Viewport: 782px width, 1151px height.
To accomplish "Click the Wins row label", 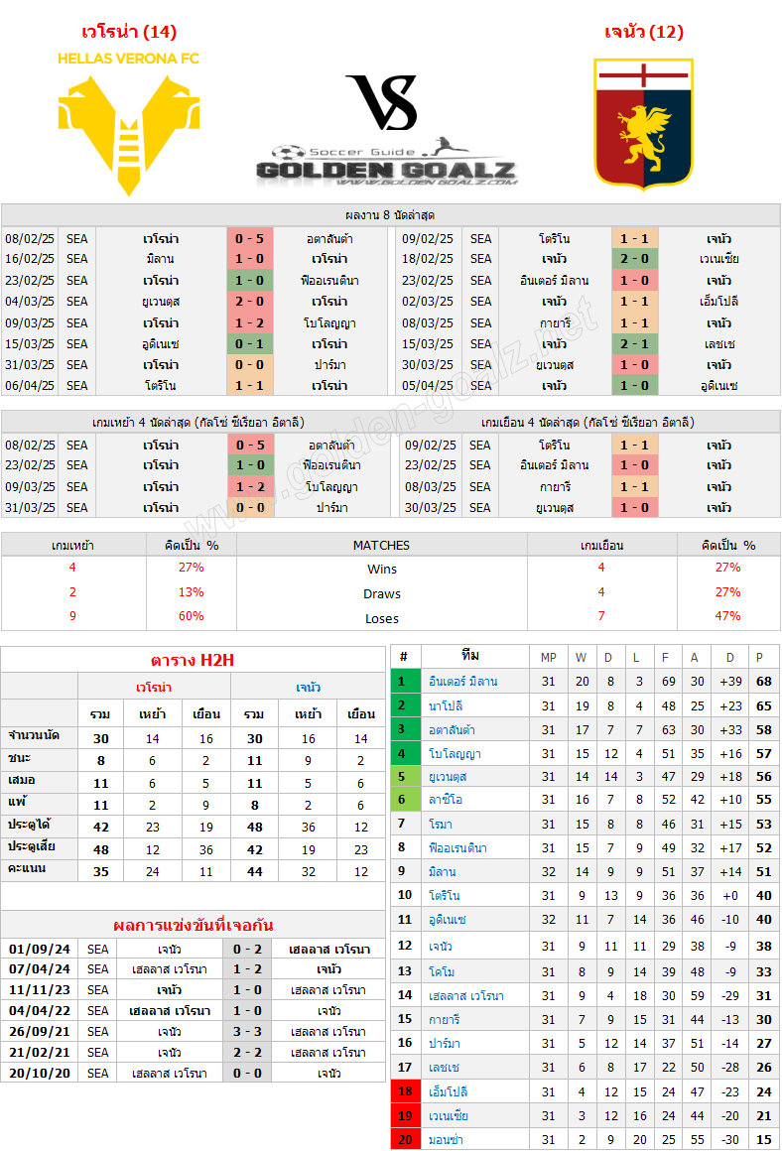I will click(x=382, y=569).
